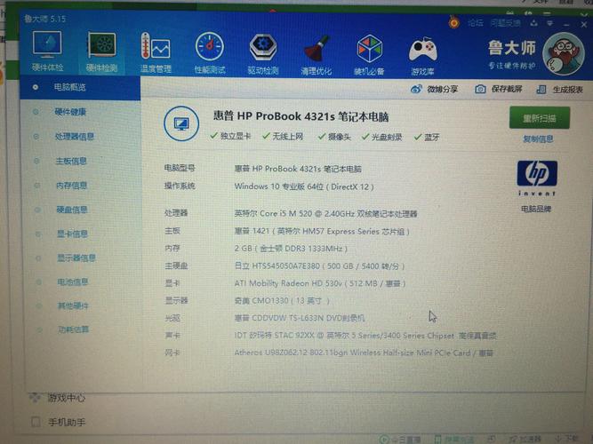The image size is (593, 444).
Task: Click the HM57 Express motherboard value
Action: click(322, 231)
